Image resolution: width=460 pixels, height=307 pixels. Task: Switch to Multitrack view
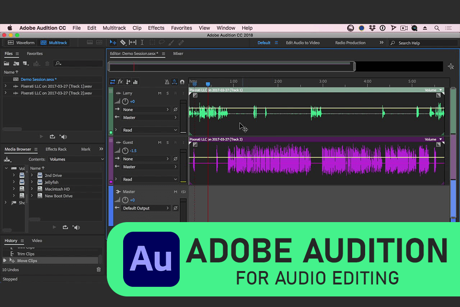(54, 43)
